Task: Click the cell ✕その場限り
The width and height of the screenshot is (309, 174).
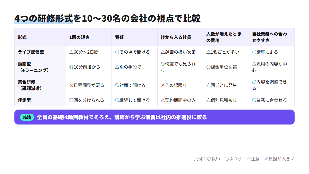Action: 180,85
